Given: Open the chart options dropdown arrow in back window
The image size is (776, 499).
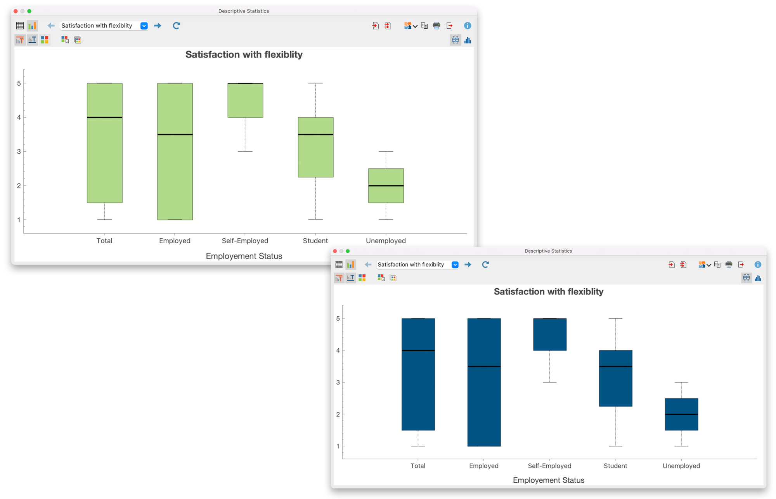Looking at the screenshot, I should (415, 26).
